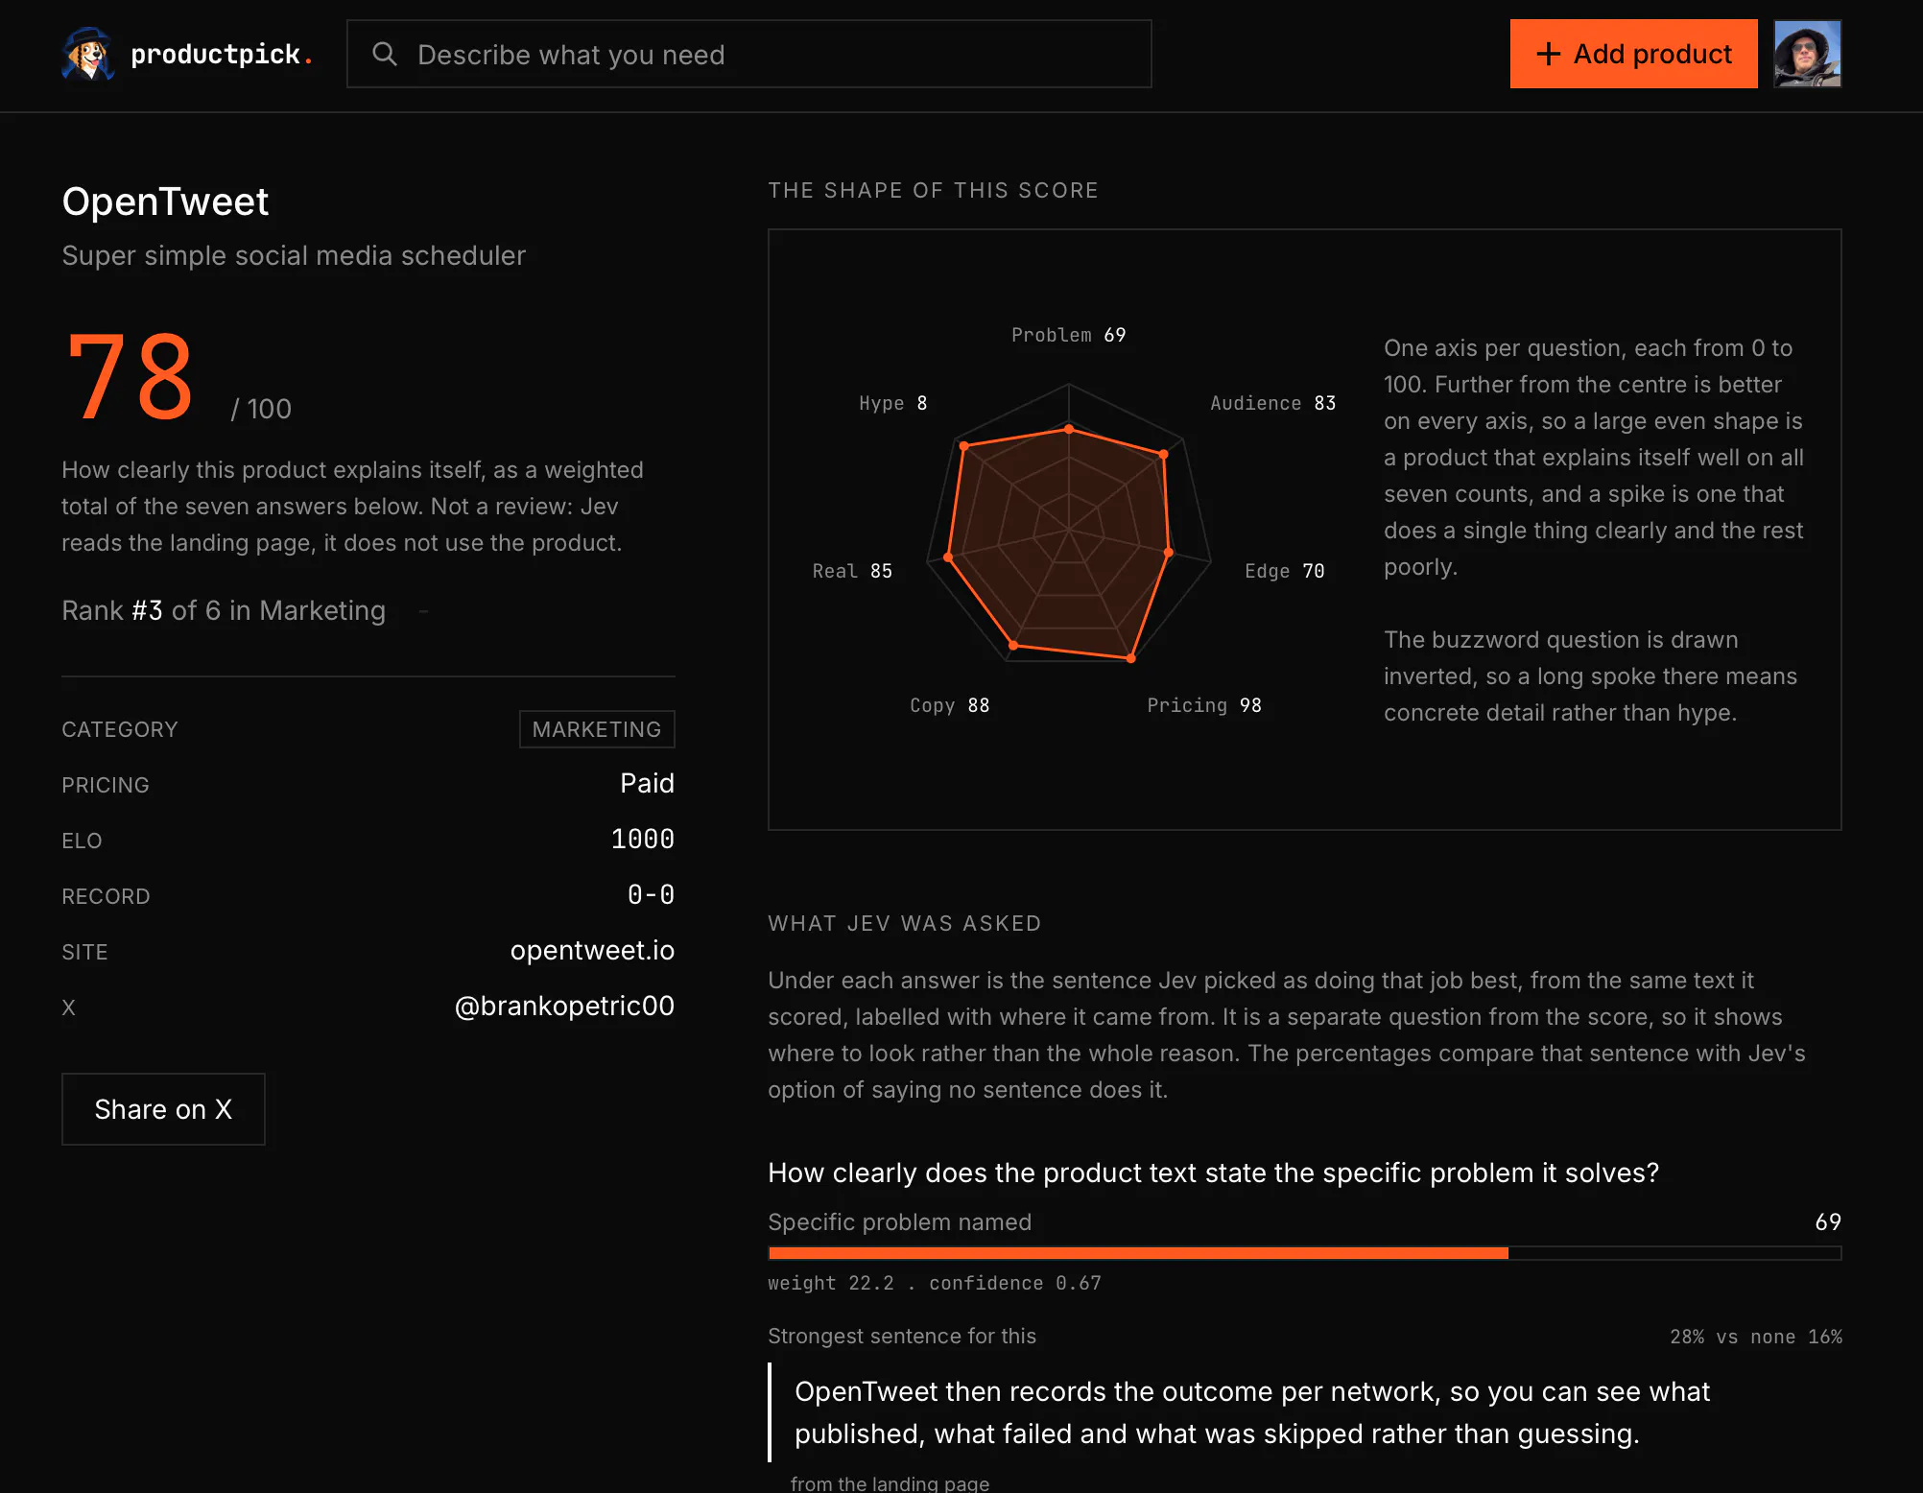
Task: Click the search magnifier icon
Action: (x=385, y=54)
